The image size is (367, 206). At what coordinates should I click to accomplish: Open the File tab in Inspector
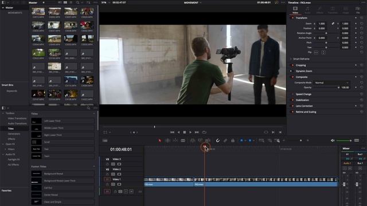[358, 10]
